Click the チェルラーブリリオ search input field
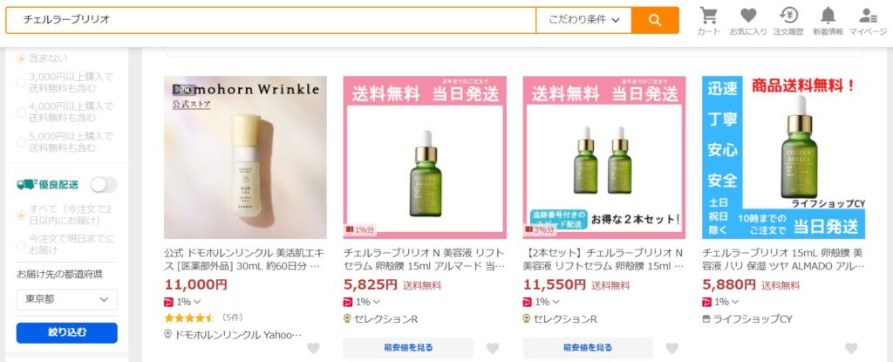The height and width of the screenshot is (362, 893). coord(270,21)
